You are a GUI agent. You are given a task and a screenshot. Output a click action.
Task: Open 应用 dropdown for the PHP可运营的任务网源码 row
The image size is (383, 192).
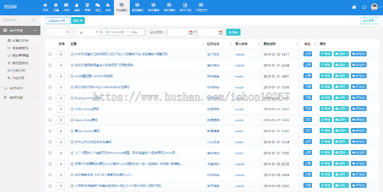[x=341, y=54]
